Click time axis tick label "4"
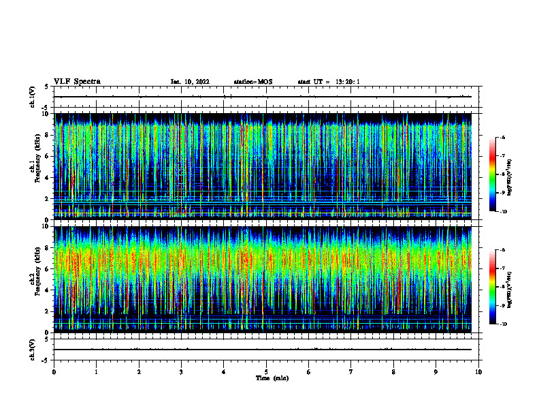This screenshot has width=539, height=417. pos(224,372)
